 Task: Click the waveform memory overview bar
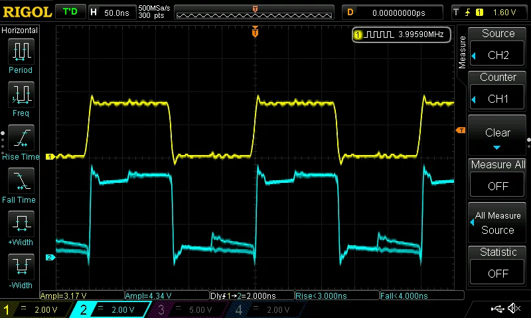tap(254, 13)
